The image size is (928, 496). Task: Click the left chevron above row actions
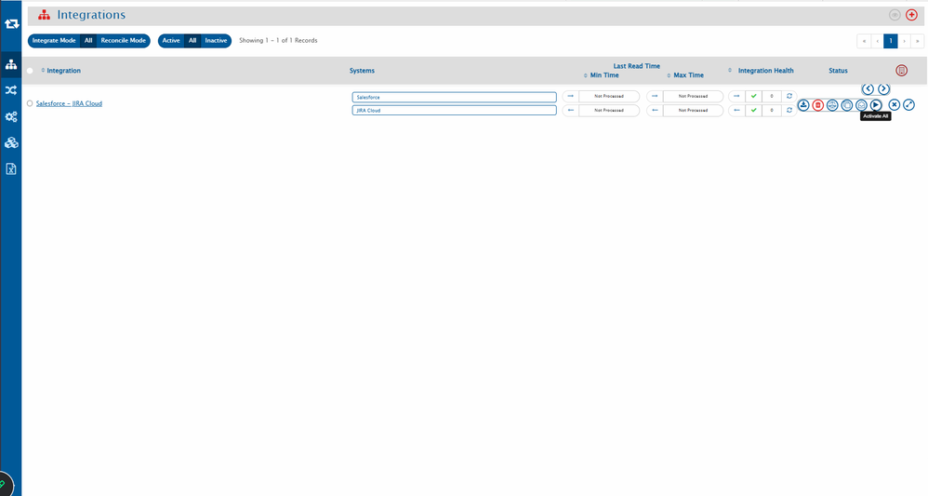(x=868, y=89)
